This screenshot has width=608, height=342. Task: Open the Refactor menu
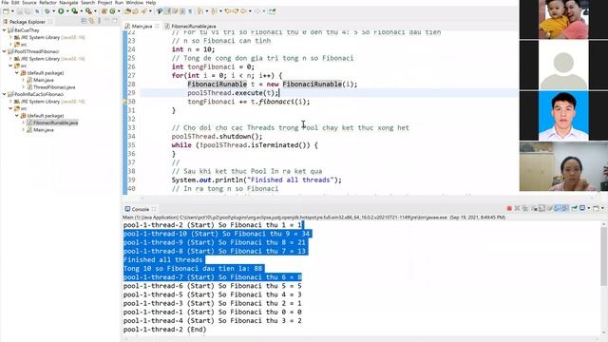coord(47,3)
